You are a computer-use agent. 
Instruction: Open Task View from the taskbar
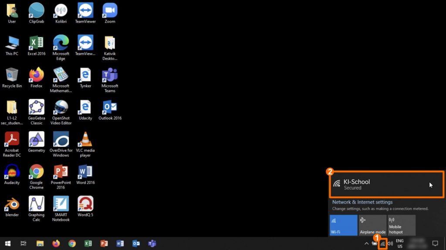(x=24, y=243)
